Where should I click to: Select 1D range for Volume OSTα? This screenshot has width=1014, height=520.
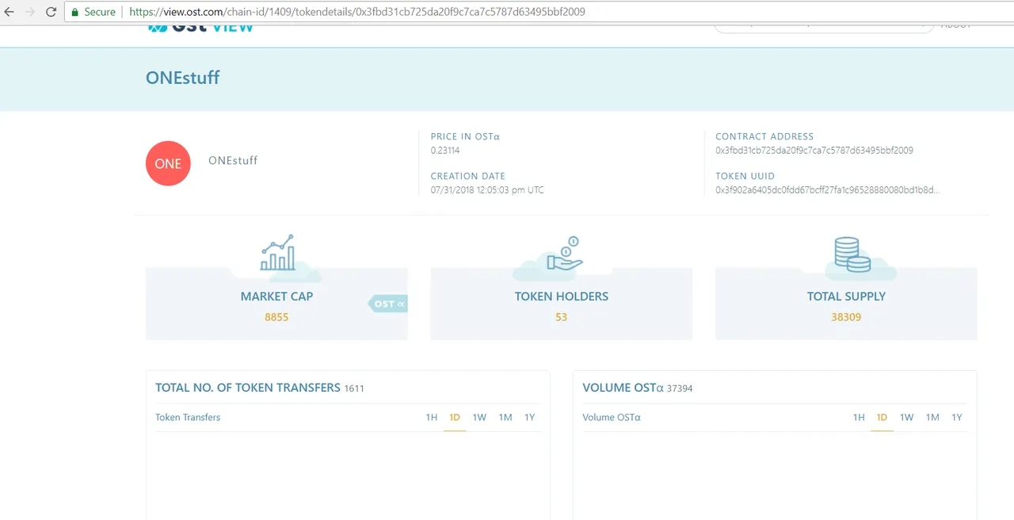point(882,417)
